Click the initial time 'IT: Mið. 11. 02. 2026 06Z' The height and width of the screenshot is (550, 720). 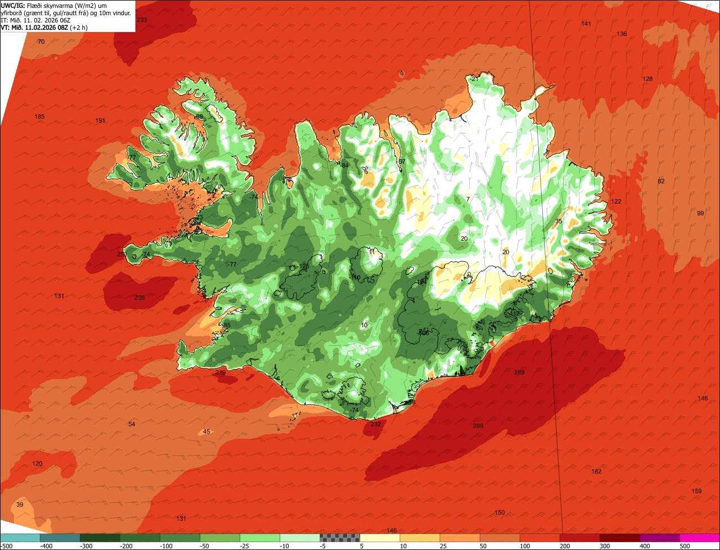point(35,20)
